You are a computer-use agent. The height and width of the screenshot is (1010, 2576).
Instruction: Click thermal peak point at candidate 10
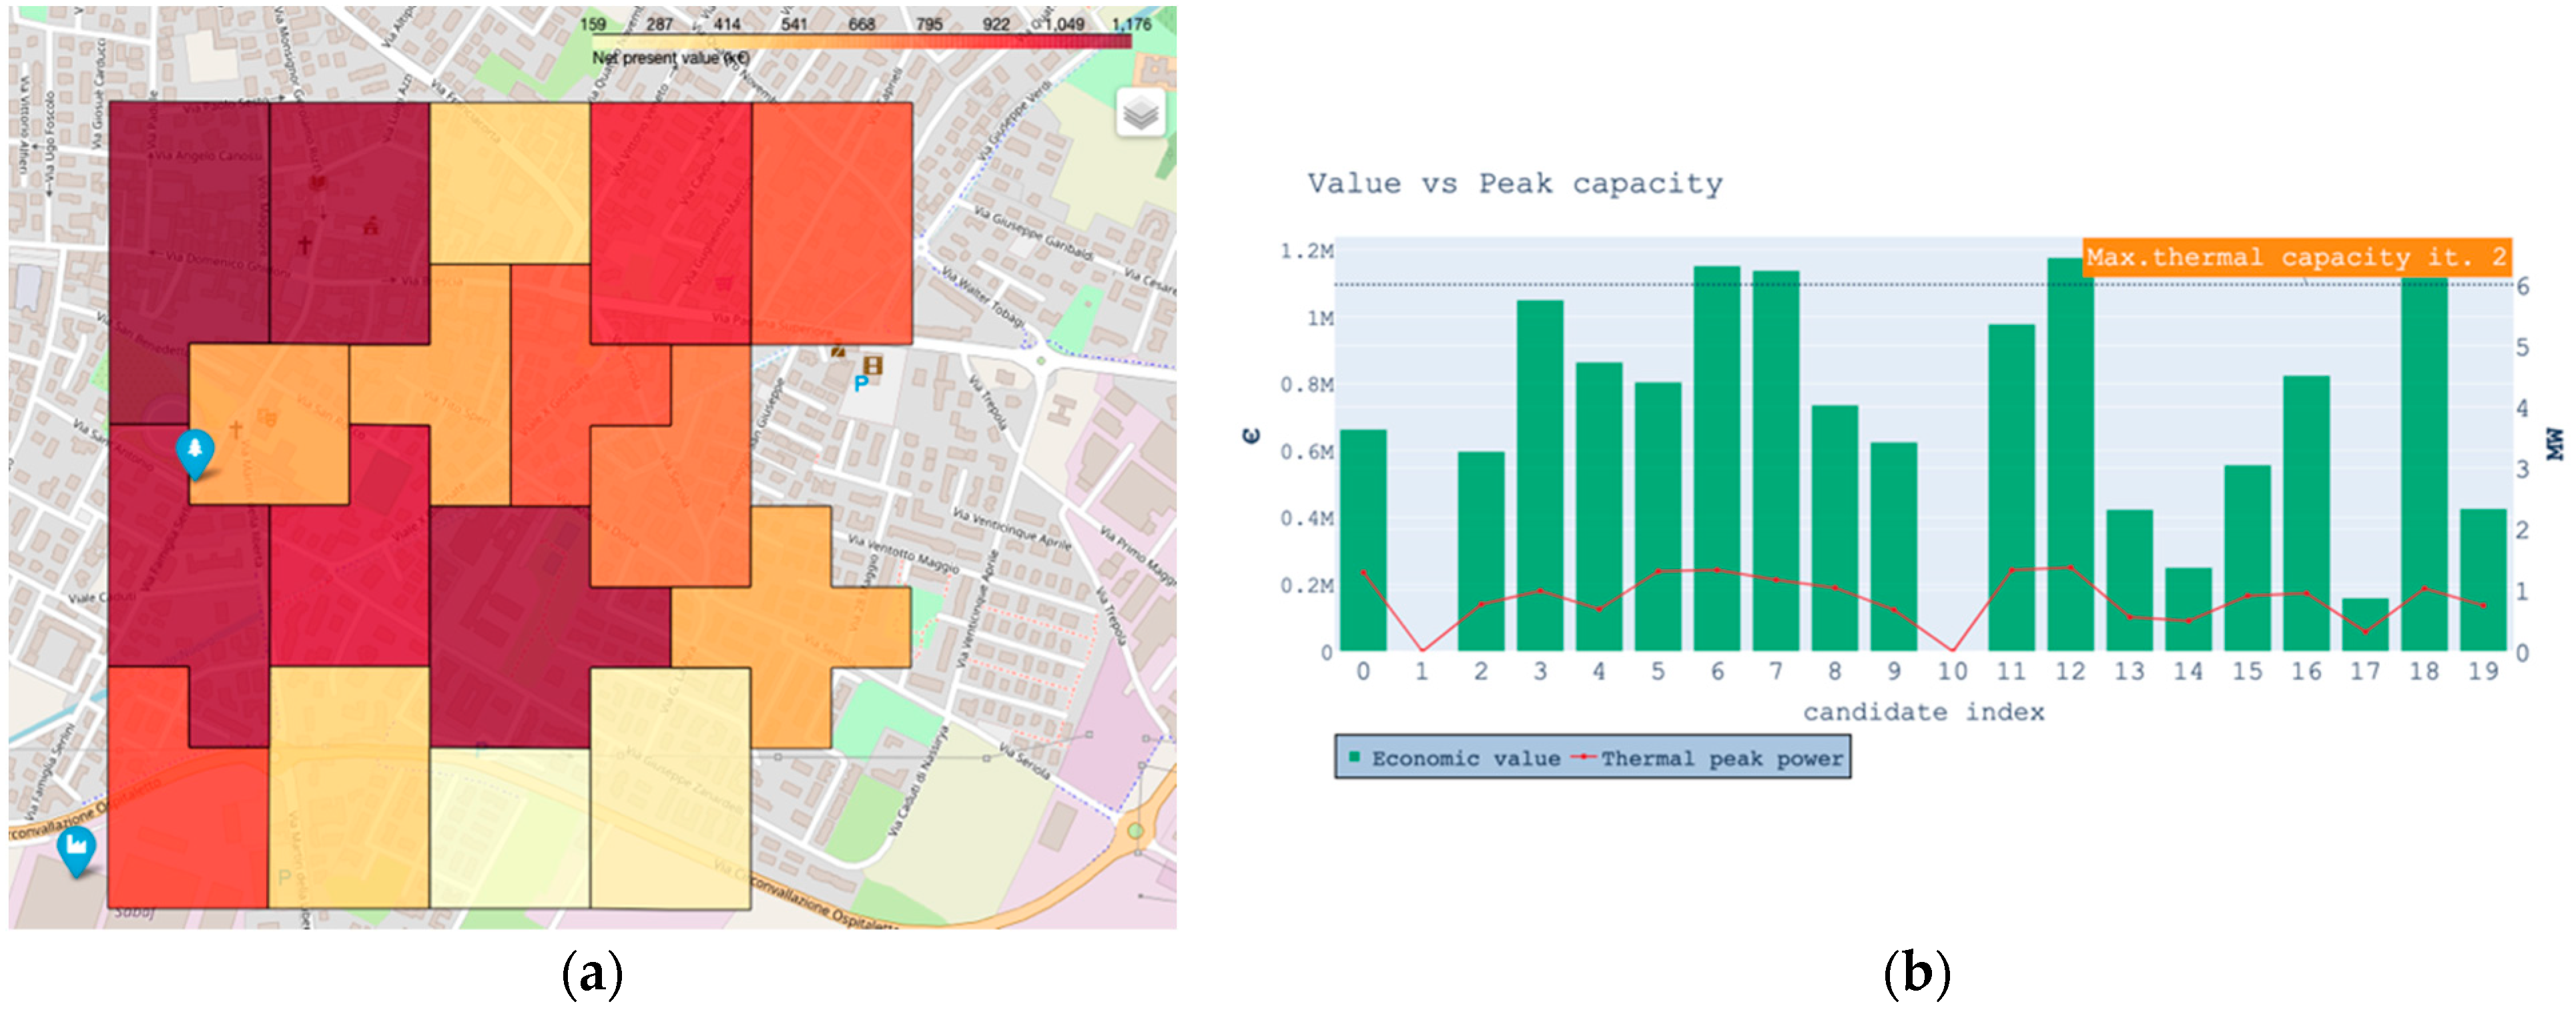(x=1953, y=650)
